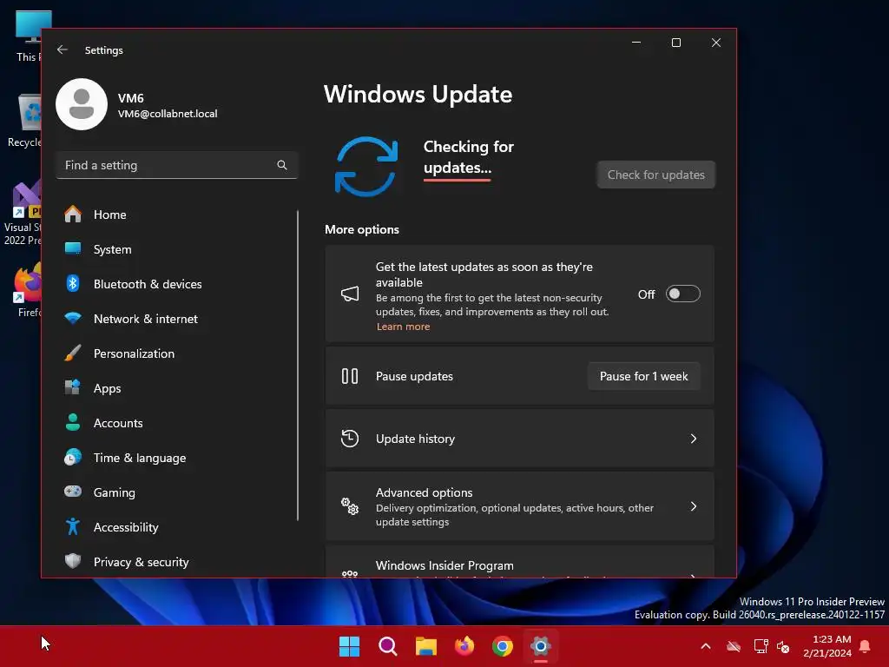The width and height of the screenshot is (889, 667).
Task: Click the Pause updates label
Action: [x=414, y=376]
